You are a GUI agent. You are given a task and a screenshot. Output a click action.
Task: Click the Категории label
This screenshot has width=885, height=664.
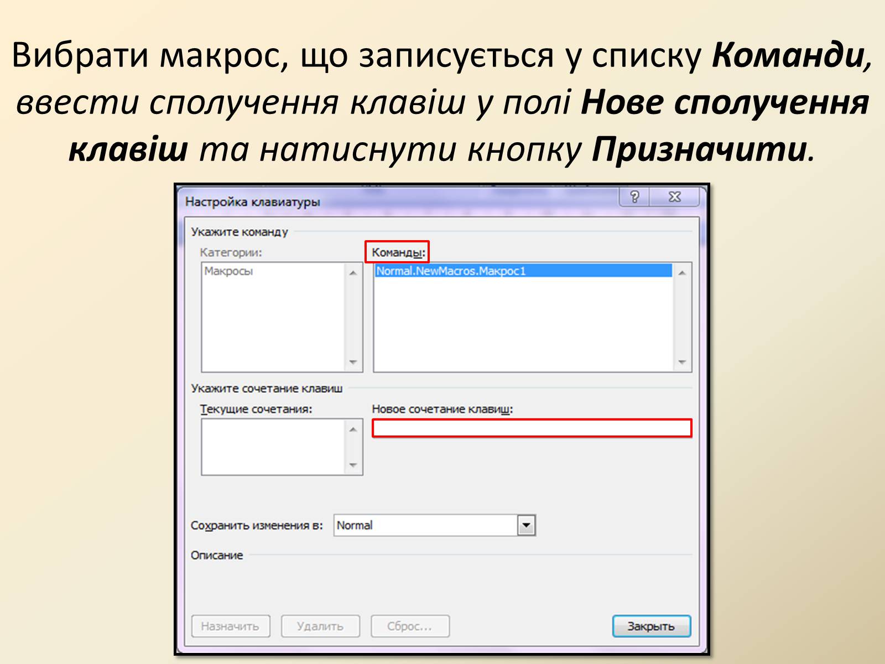point(231,253)
